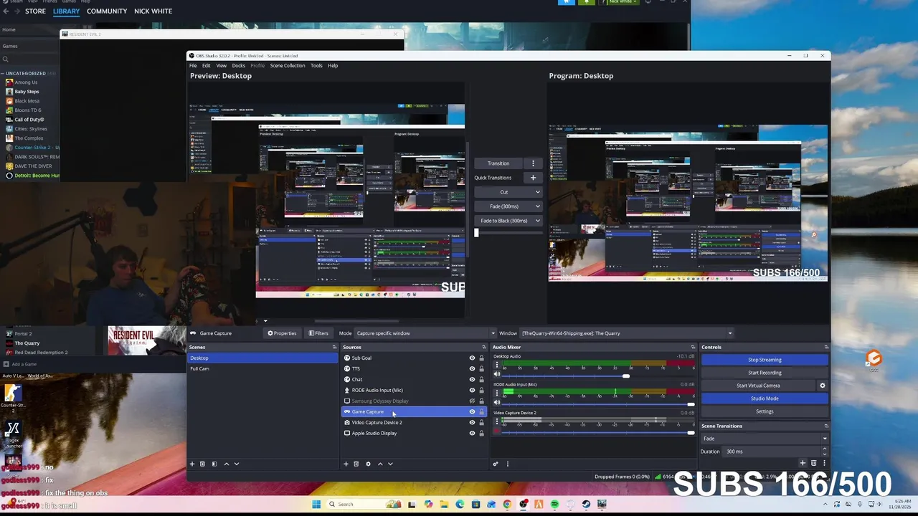Hide the TTS source eye icon
This screenshot has height=516, width=918.
[472, 368]
